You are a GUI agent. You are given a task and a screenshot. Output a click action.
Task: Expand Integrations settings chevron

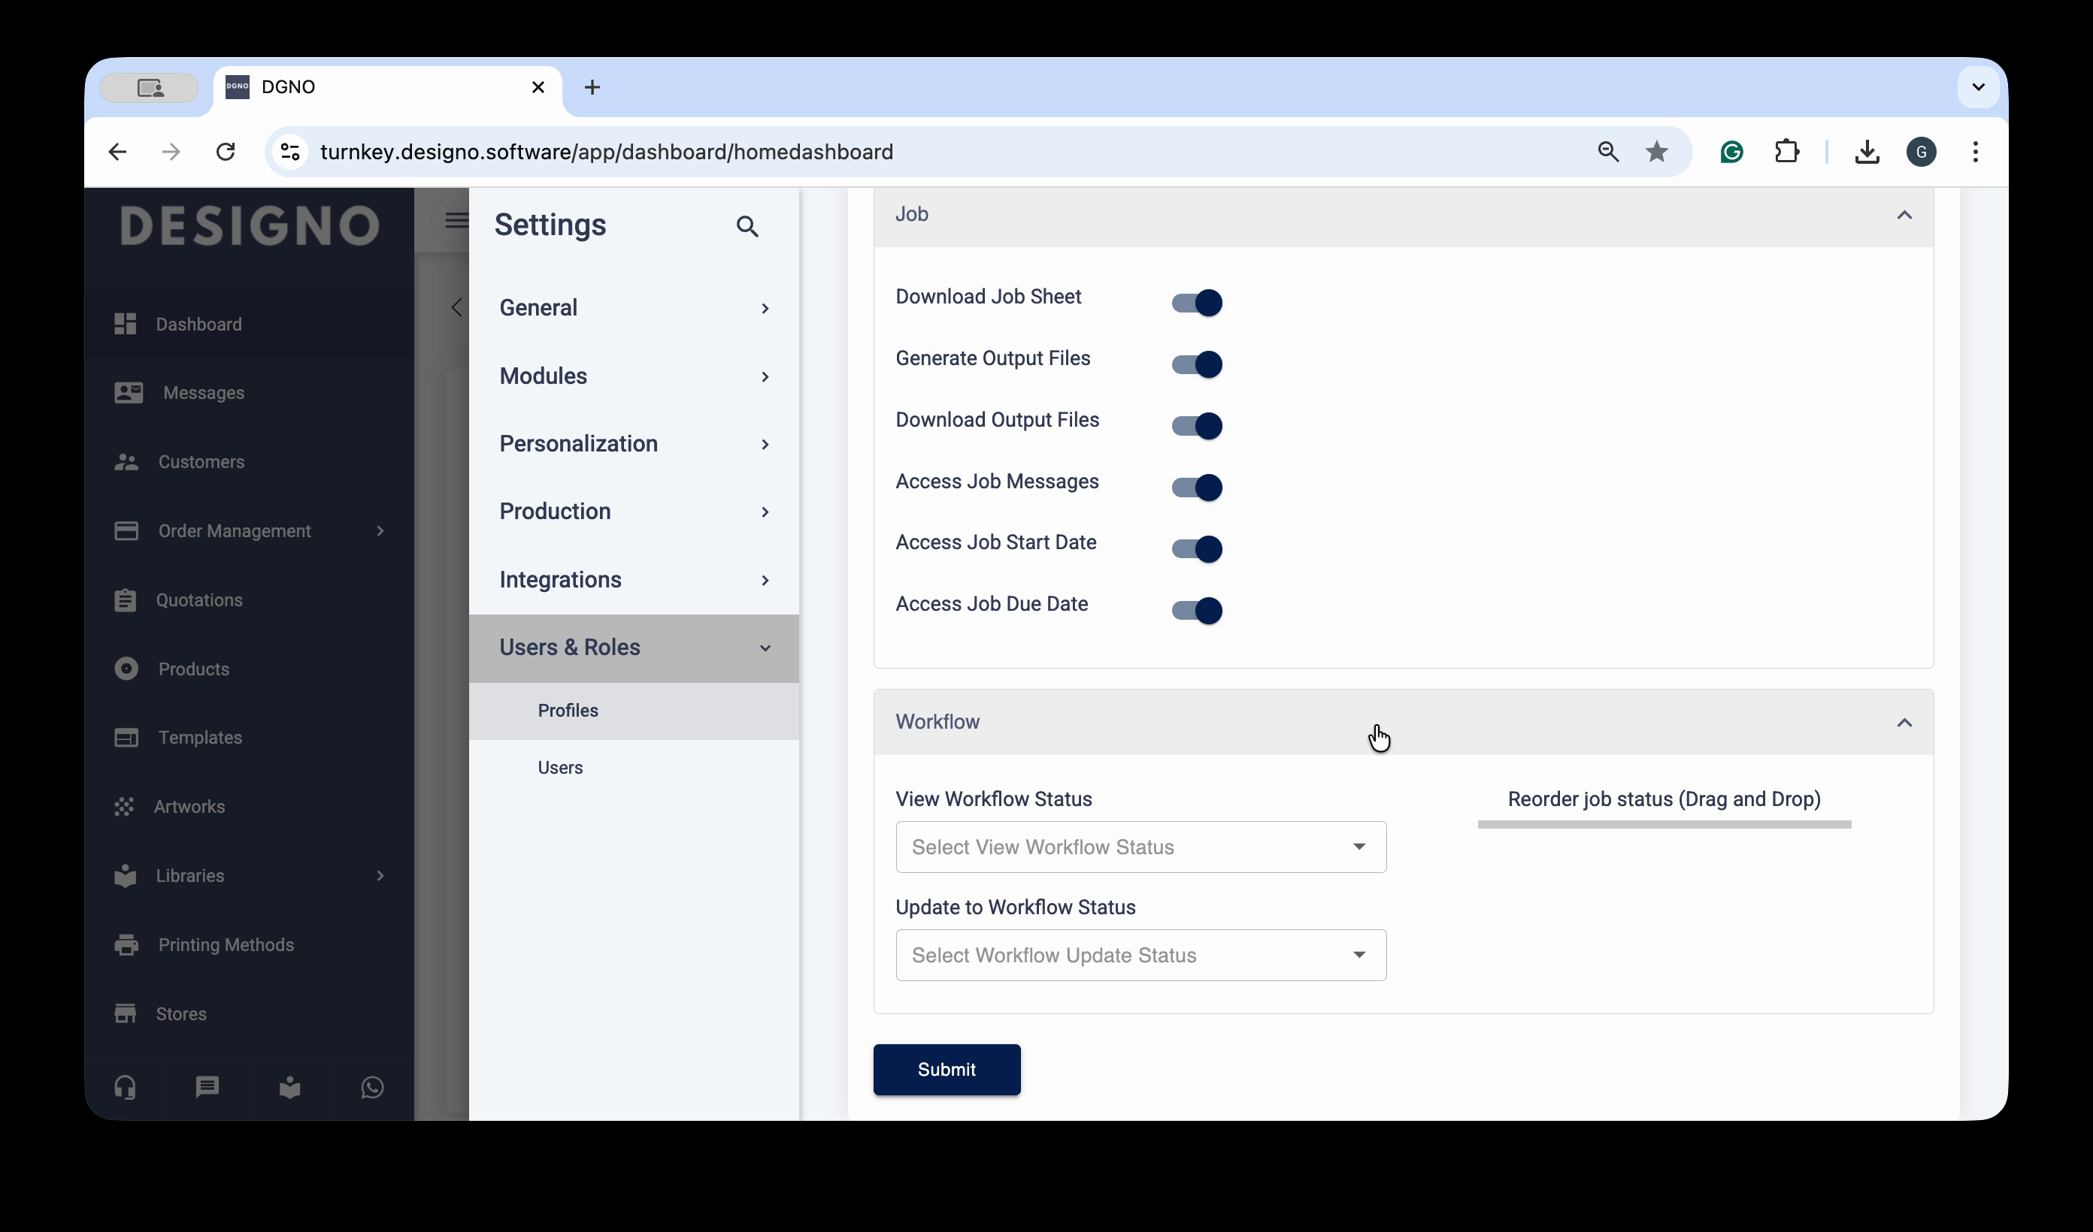tap(765, 579)
